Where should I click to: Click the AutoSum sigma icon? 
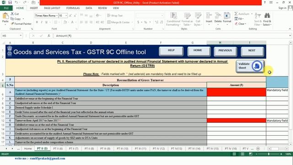tap(236, 14)
